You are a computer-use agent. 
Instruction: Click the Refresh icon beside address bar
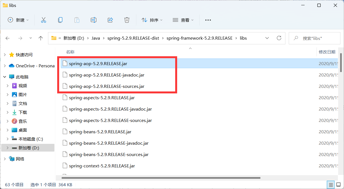[x=279, y=38]
